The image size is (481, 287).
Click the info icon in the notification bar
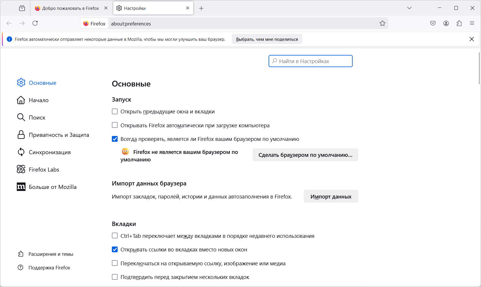point(9,39)
